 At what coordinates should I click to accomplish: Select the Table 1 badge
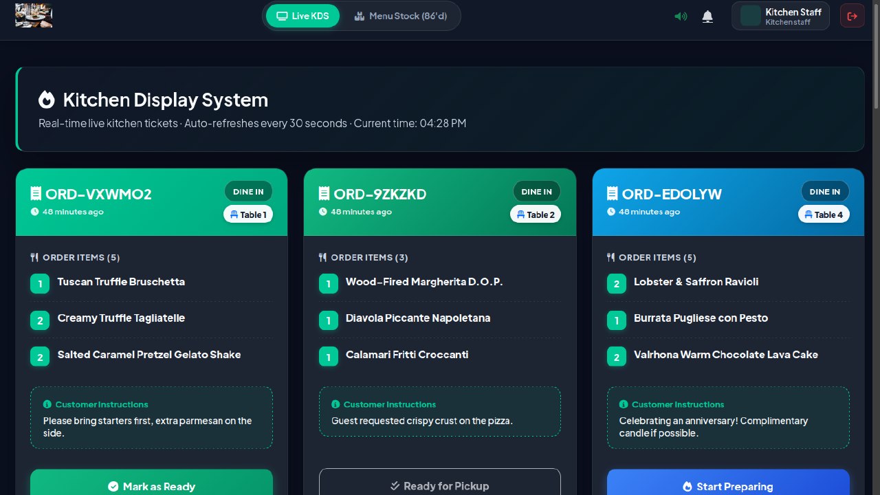click(248, 214)
